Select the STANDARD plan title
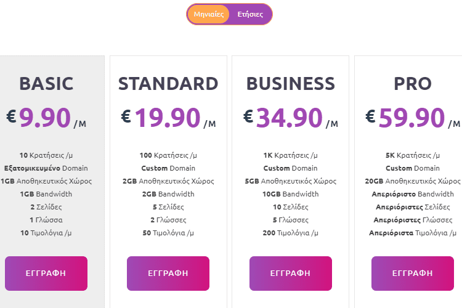This screenshot has height=308, width=462. (x=168, y=83)
